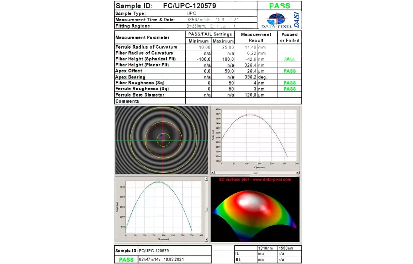The image size is (413, 264).
Task: Click up scroll arrow beside X profile plot
Action: (206, 179)
